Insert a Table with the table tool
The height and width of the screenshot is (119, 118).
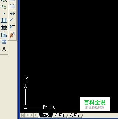pos(4,42)
